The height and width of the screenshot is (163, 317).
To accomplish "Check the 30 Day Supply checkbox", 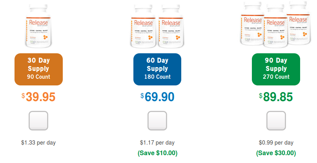I will pyautogui.click(x=38, y=121).
